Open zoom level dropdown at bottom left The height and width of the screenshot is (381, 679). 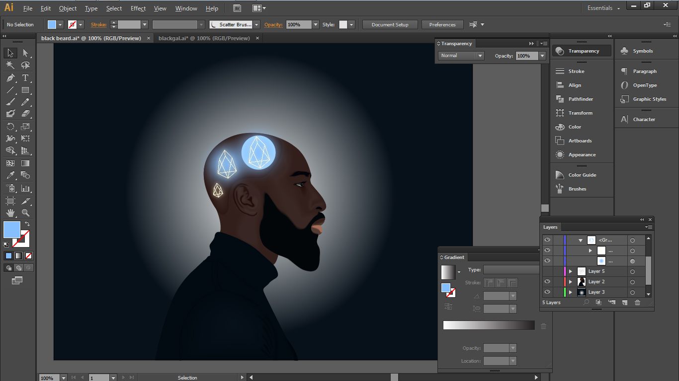[x=63, y=378]
